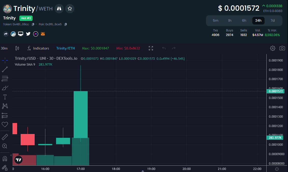This screenshot has height=172, width=288.
Task: Open the blue chart explorer icon
Action: coord(13,34)
